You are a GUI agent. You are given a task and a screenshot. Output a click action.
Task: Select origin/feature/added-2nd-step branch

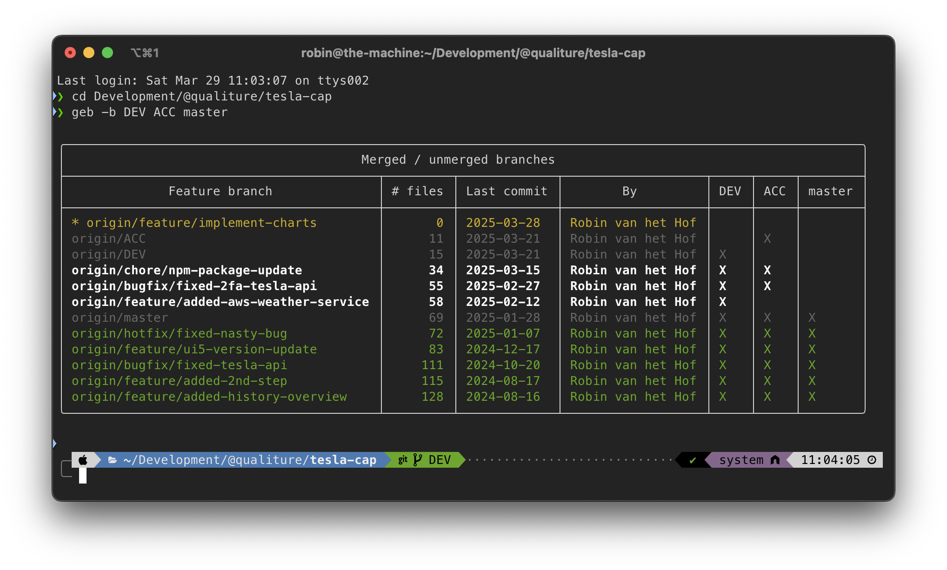coord(179,381)
